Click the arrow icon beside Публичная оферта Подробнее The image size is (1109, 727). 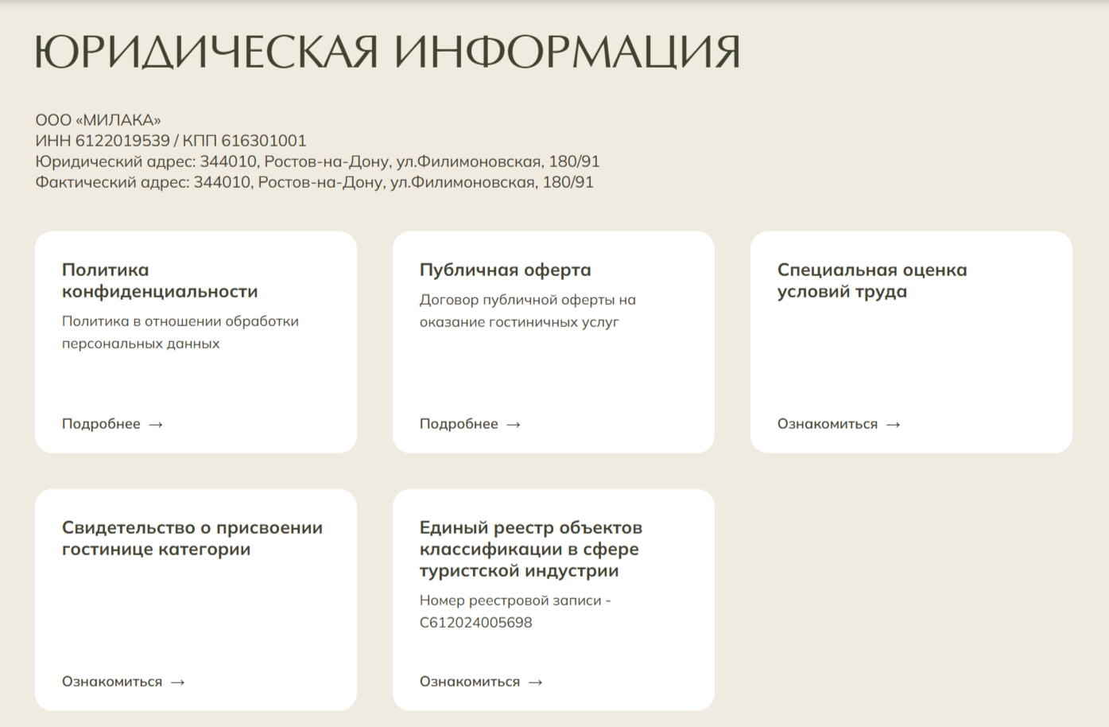coord(514,424)
